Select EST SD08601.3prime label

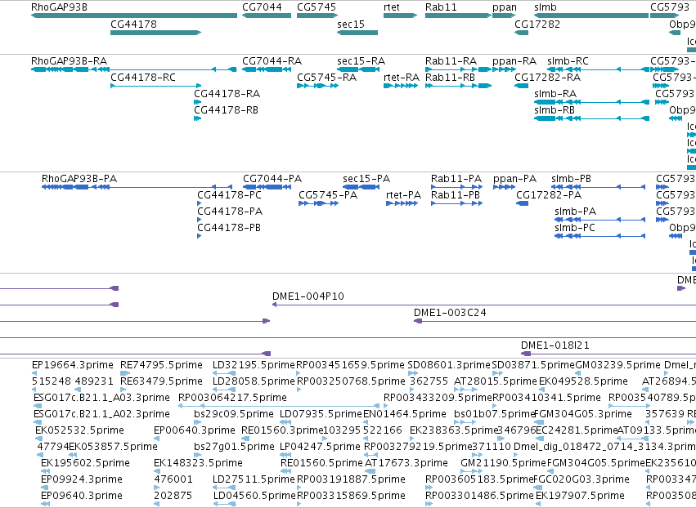click(449, 365)
